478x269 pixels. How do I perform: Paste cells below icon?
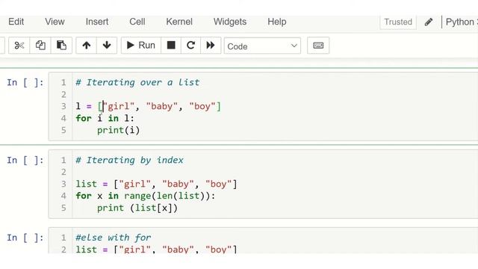61,46
